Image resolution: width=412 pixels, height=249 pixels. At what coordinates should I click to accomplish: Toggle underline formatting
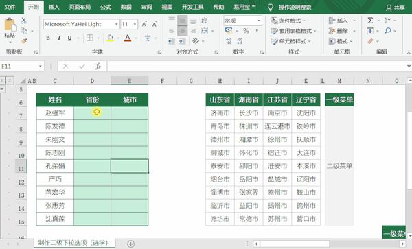[69, 38]
